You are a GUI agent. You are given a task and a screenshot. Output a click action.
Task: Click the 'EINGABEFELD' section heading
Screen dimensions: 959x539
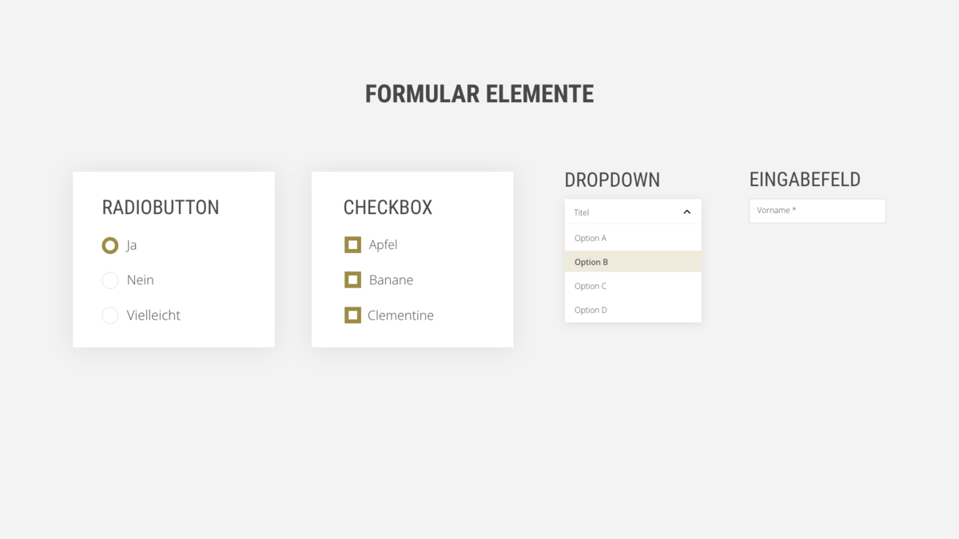tap(805, 180)
